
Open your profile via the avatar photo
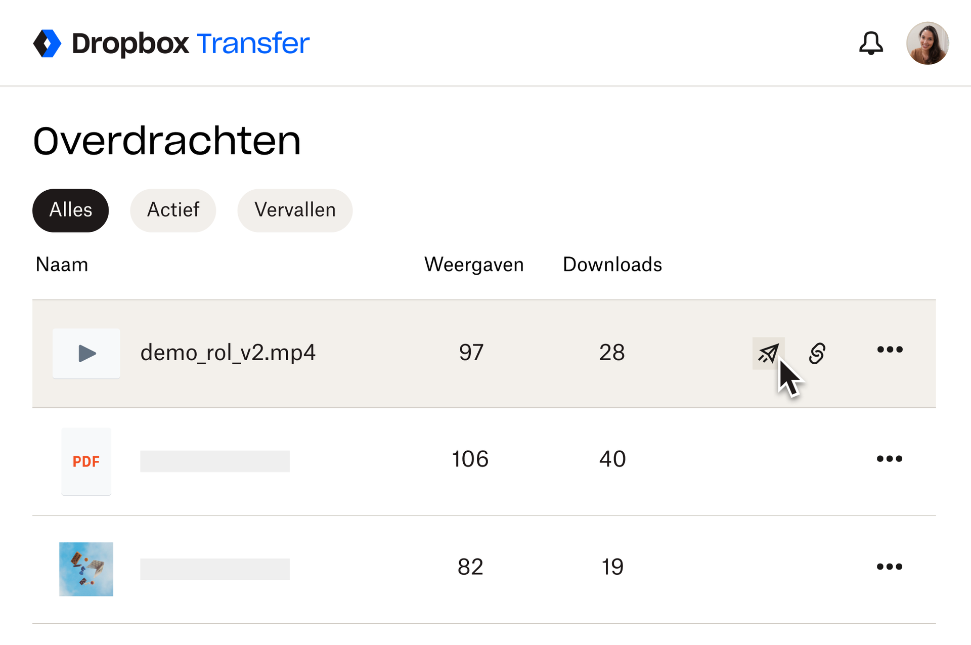click(928, 43)
